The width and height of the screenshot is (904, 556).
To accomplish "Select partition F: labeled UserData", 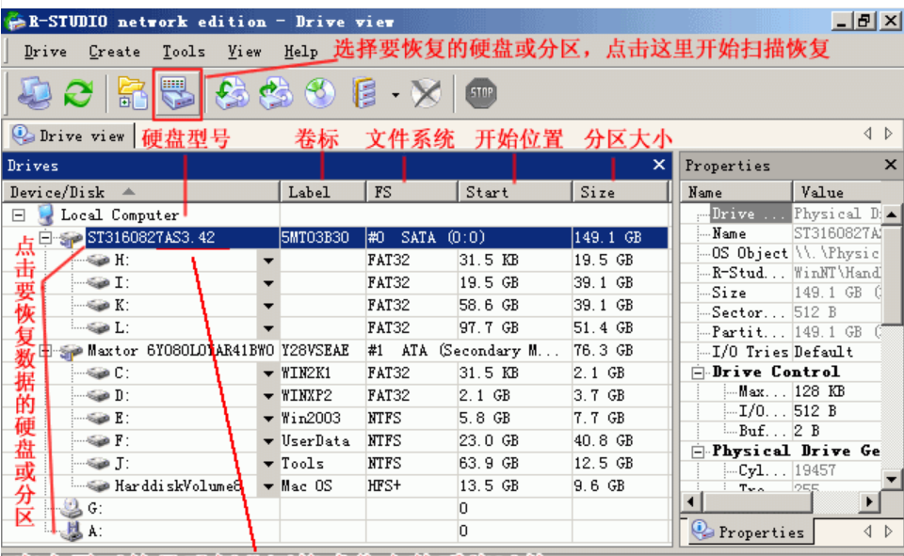I will click(335, 441).
